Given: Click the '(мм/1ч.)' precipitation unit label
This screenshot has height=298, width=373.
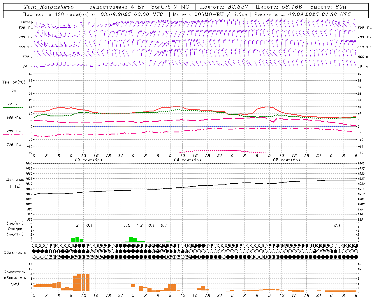Looking at the screenshot, I should (x=15, y=234).
